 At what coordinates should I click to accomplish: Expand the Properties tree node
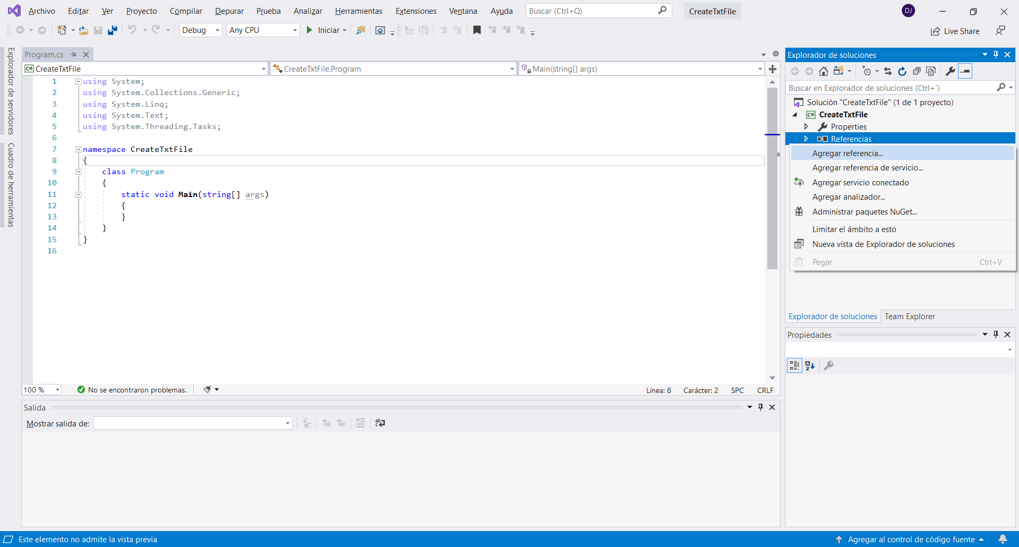tap(806, 126)
